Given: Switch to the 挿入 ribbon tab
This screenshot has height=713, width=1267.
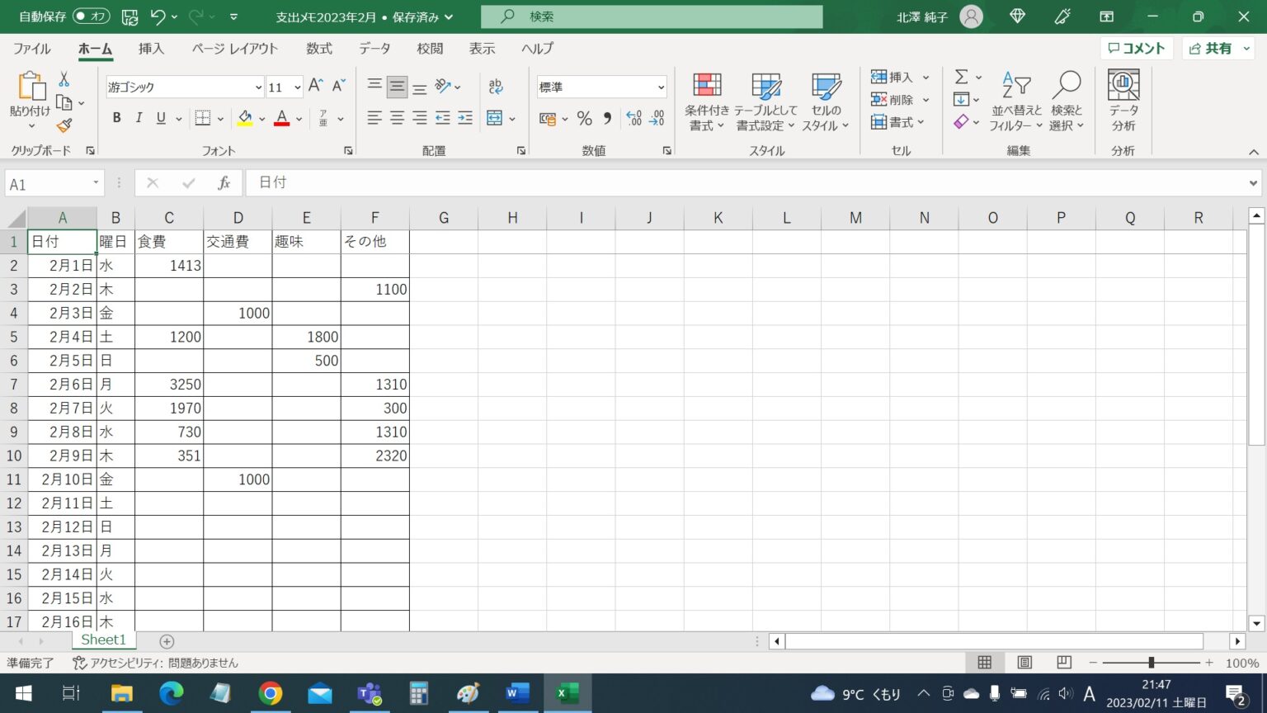Looking at the screenshot, I should (x=151, y=49).
